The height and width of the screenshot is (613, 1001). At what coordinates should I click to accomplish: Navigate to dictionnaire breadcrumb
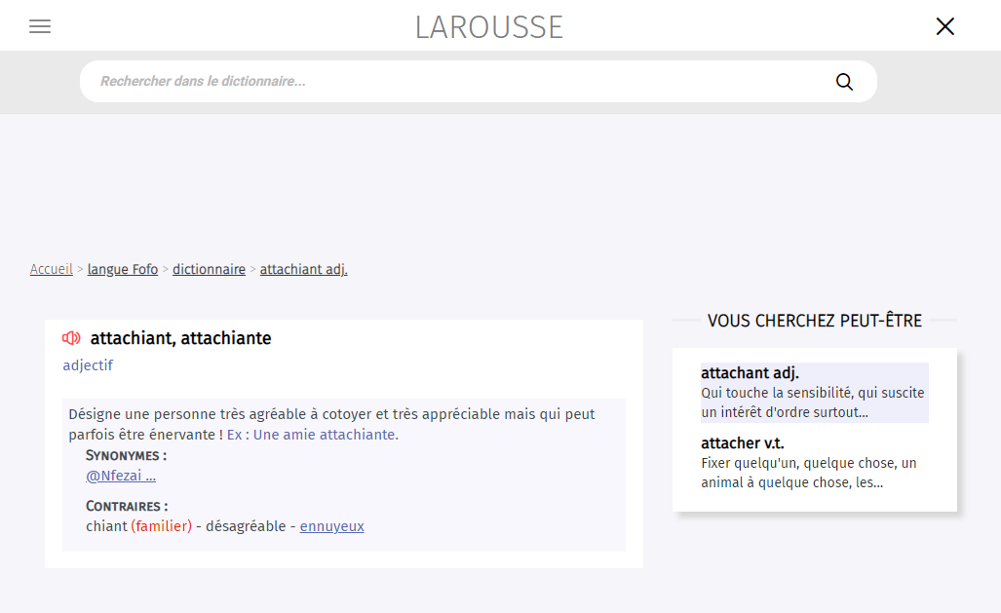point(209,269)
